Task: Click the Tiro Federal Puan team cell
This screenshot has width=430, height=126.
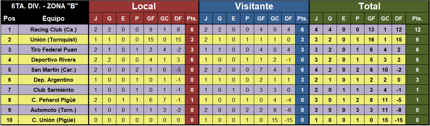Action: [53, 50]
